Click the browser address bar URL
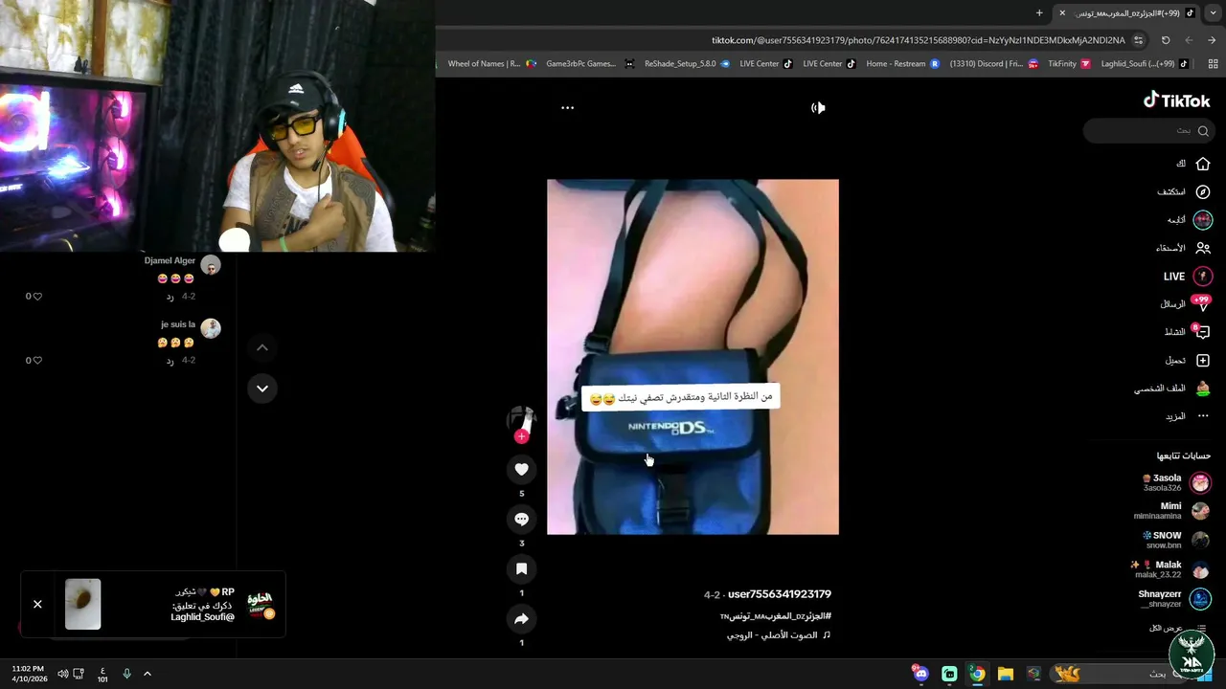This screenshot has height=689, width=1226. coord(918,40)
